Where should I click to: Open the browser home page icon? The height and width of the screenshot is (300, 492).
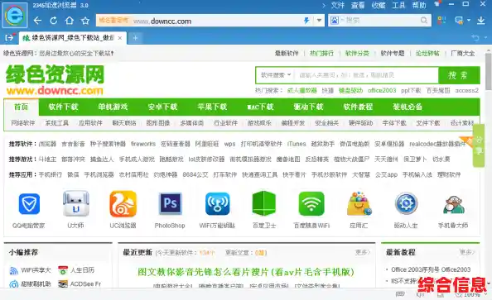(x=70, y=21)
